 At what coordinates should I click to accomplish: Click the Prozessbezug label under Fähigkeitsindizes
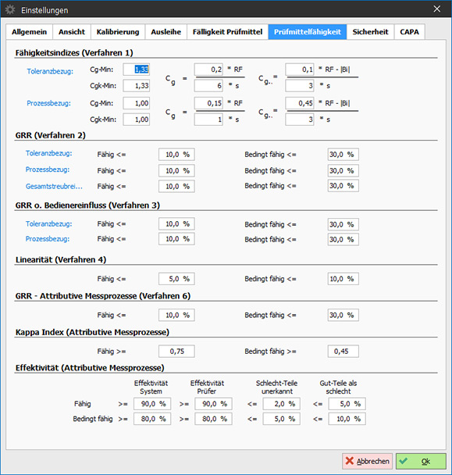[x=48, y=103]
